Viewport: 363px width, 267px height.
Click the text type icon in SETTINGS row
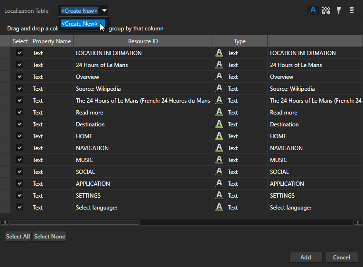pos(219,195)
